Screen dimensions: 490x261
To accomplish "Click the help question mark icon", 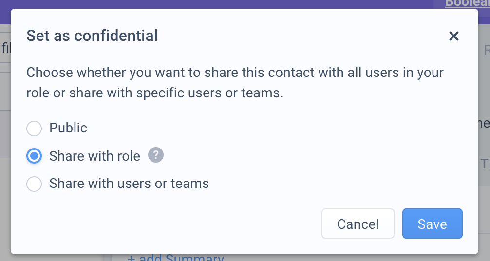I will coord(156,155).
